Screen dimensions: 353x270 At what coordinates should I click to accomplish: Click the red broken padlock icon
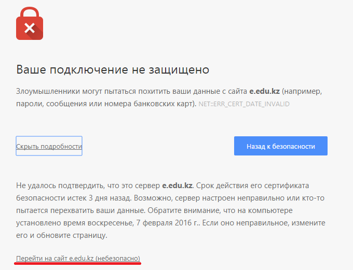tap(30, 23)
